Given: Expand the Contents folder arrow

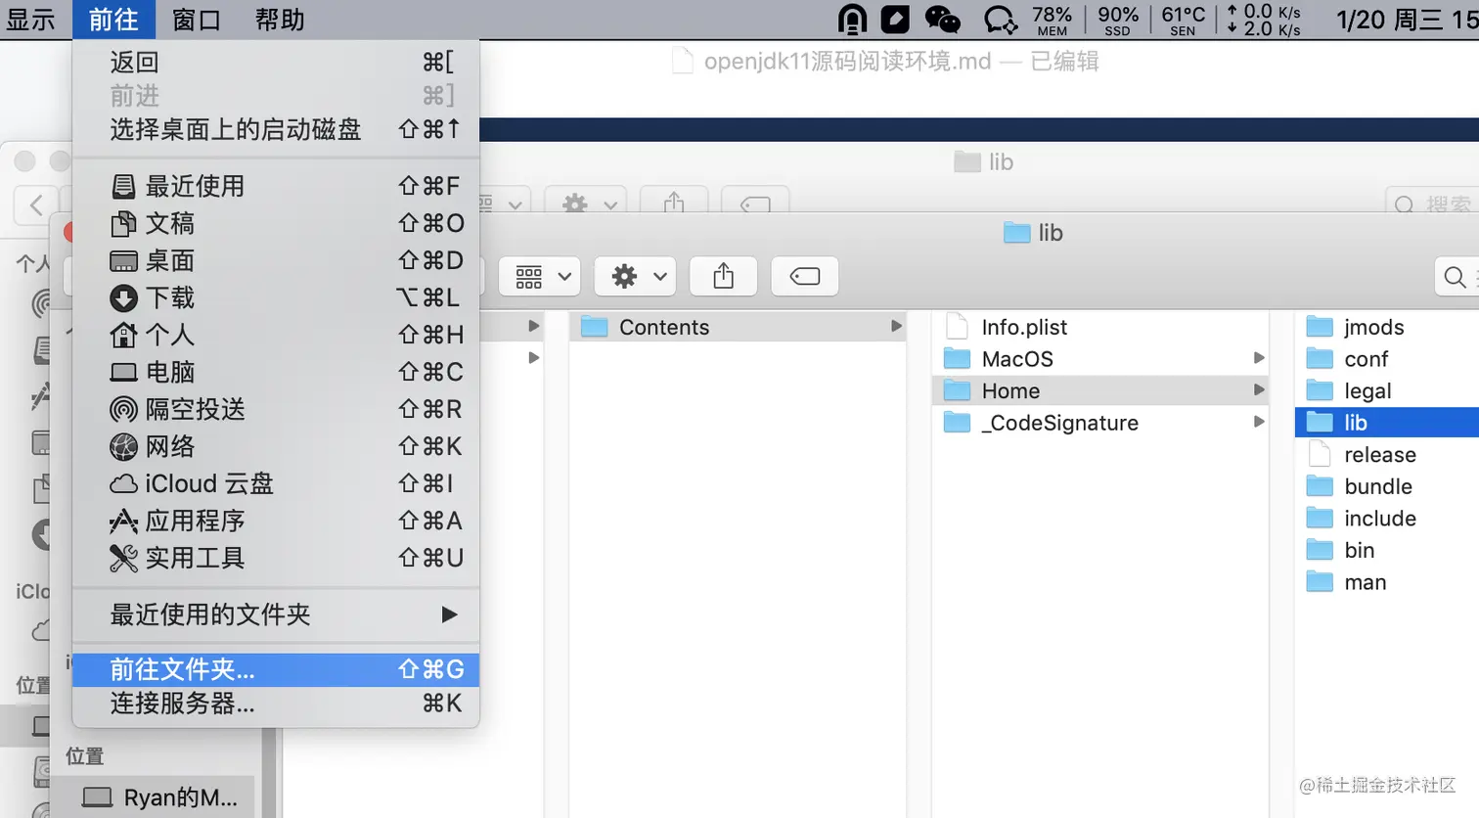Looking at the screenshot, I should pos(896,326).
